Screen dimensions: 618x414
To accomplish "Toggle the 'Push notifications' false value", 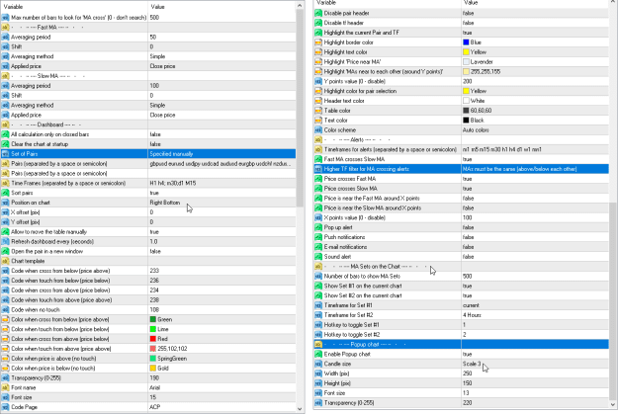I will tap(469, 237).
